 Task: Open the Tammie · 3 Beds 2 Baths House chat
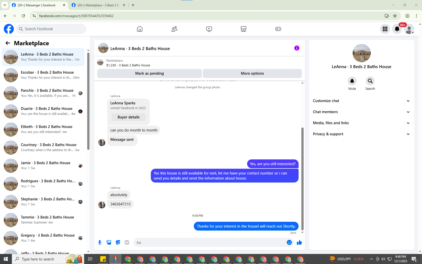pyautogui.click(x=43, y=220)
